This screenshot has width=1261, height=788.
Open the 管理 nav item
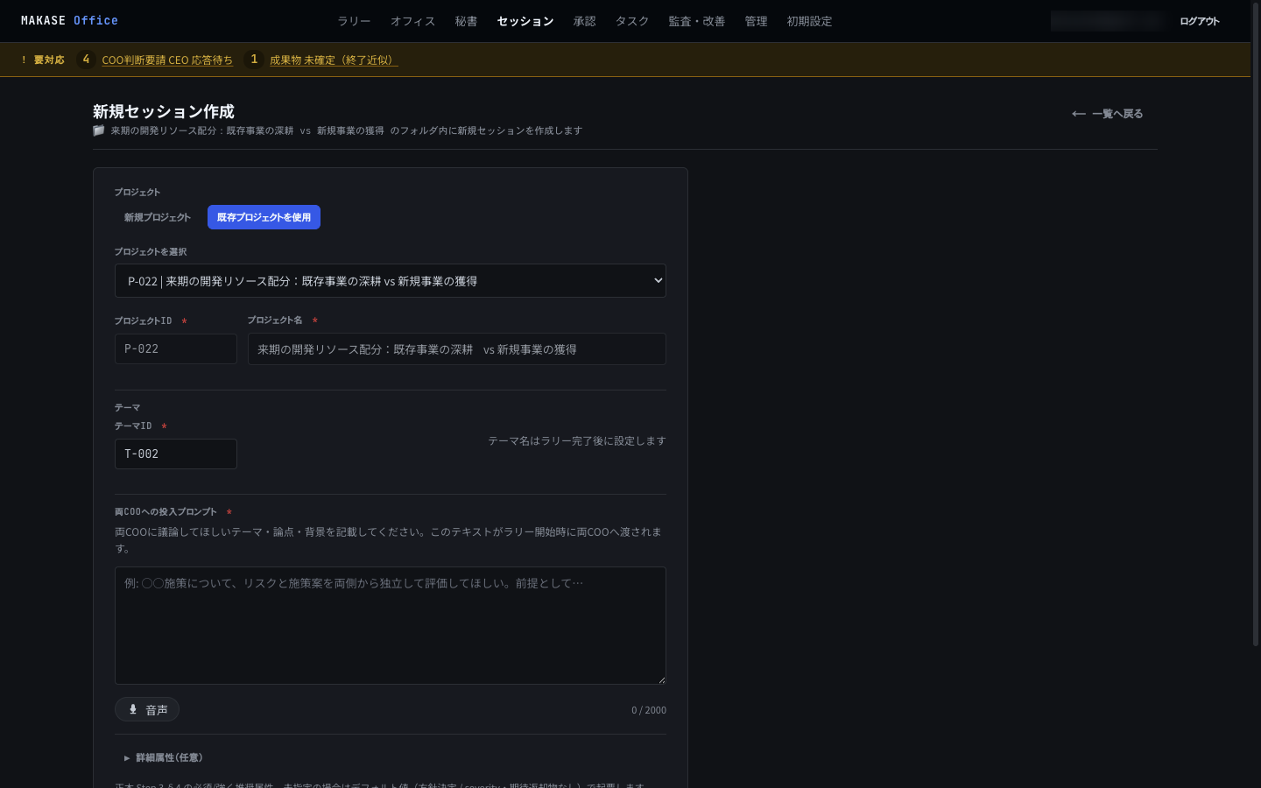756,21
